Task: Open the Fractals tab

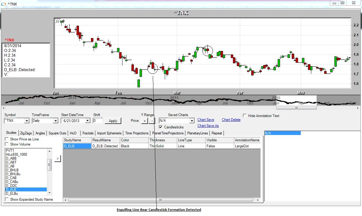Action: (88, 133)
